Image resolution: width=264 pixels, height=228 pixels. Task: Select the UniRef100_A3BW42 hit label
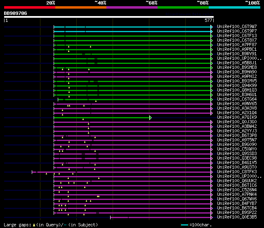click(x=237, y=127)
